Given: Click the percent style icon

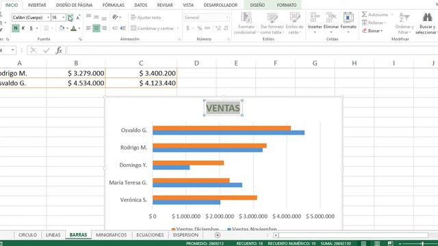Looking at the screenshot, I should 199,28.
